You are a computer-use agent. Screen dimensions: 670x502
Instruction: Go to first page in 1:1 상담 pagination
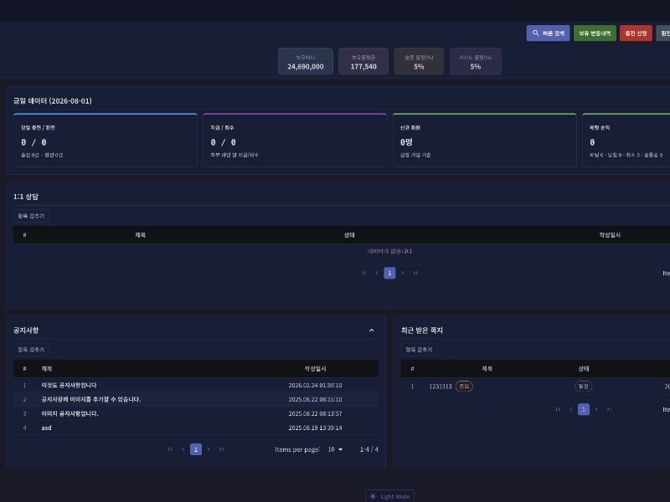pyautogui.click(x=364, y=274)
